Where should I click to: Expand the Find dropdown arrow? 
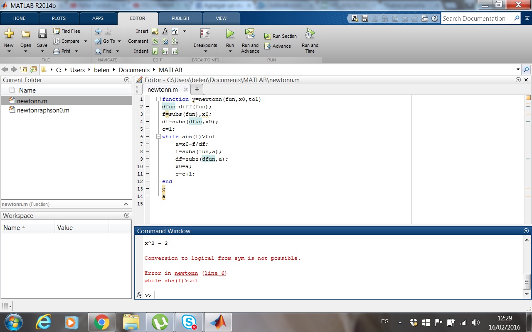(117, 51)
